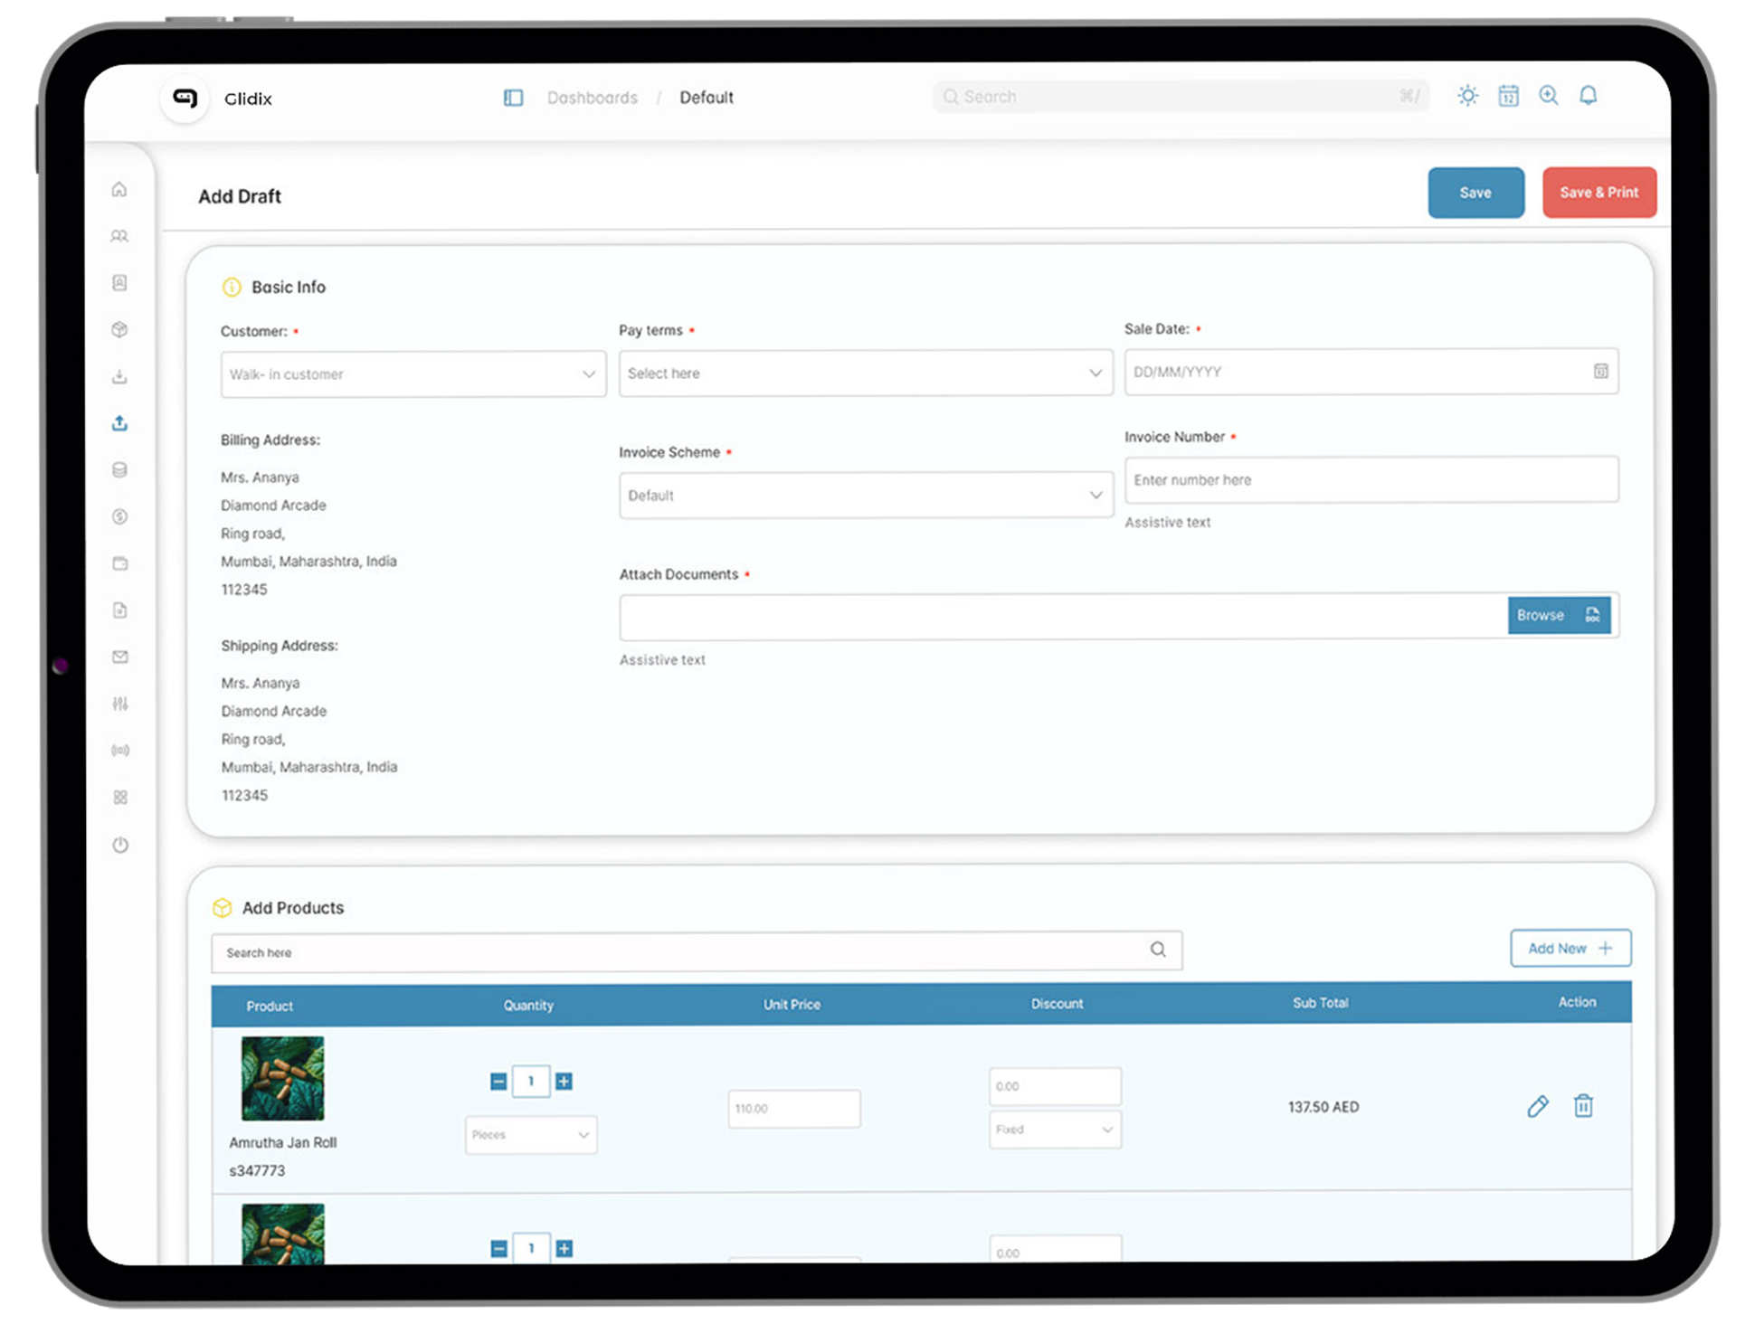Open the document report sidebar icon
This screenshot has width=1755, height=1324.
(119, 610)
